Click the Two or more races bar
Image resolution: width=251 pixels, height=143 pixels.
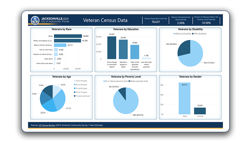pyautogui.click(x=56, y=50)
